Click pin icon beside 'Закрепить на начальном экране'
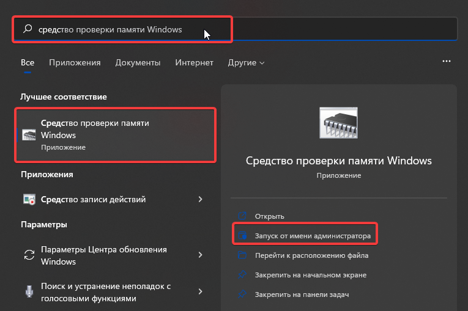The height and width of the screenshot is (311, 468). [x=242, y=274]
